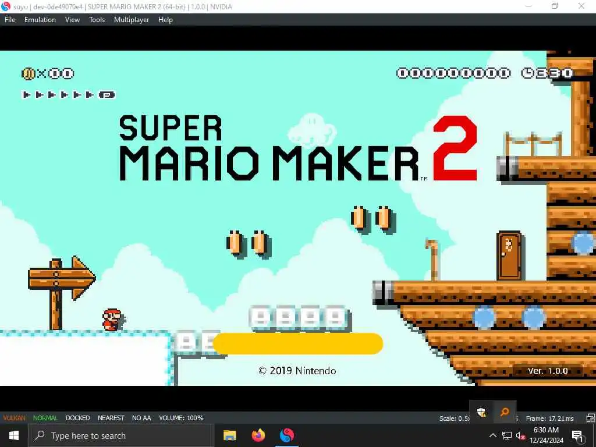Click the airship wooden door in game

click(509, 256)
